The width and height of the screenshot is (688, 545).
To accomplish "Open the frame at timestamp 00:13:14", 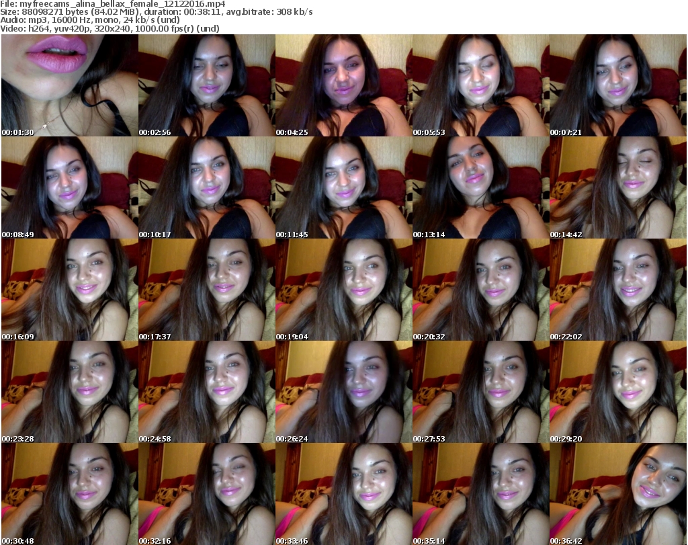I will pos(480,187).
